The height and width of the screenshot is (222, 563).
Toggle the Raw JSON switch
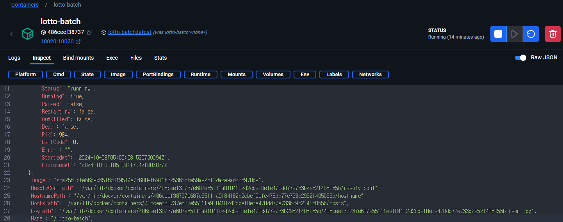pyautogui.click(x=520, y=58)
